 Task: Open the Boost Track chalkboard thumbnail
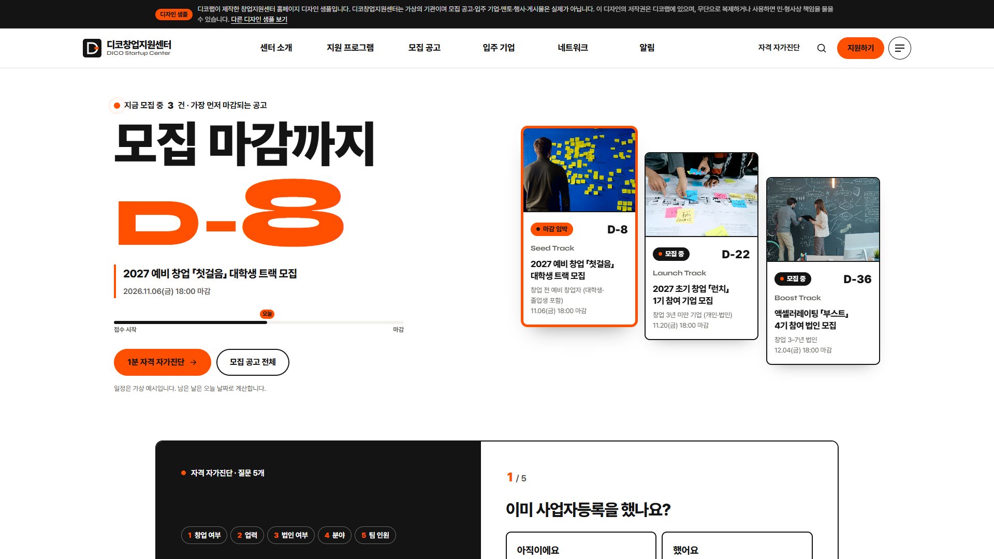pyautogui.click(x=823, y=220)
